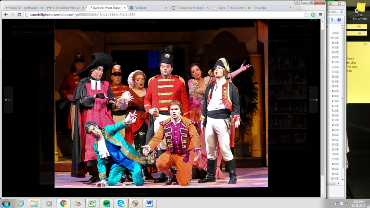Close the lightbox with the X icon
Image resolution: width=370 pixels, height=208 pixels.
click(x=313, y=19)
